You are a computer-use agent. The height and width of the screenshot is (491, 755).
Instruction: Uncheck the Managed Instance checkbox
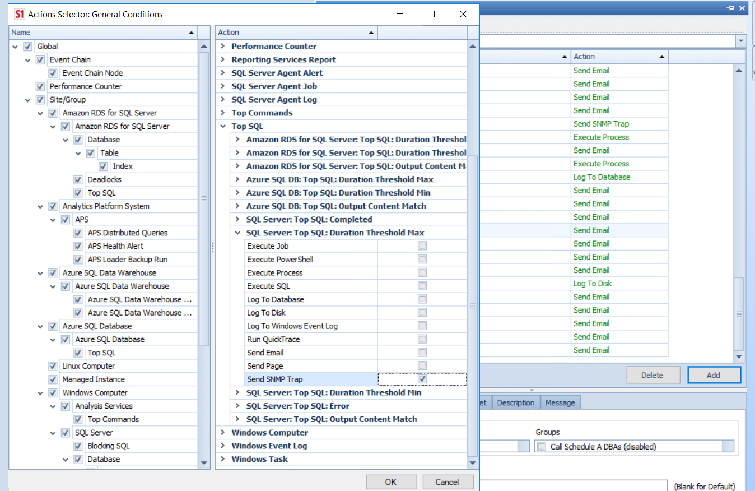[x=53, y=379]
